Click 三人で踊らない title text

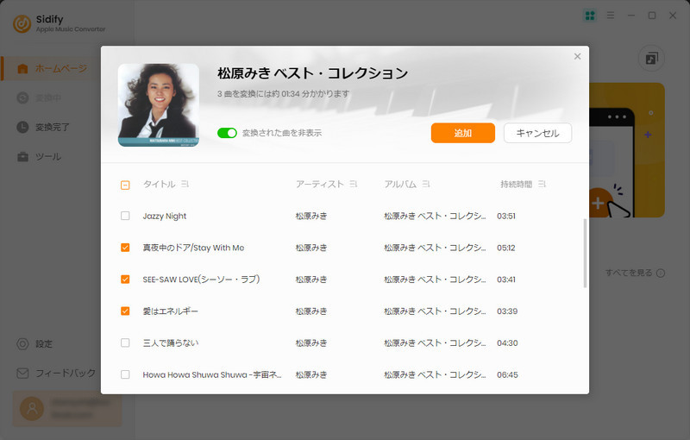coord(170,343)
